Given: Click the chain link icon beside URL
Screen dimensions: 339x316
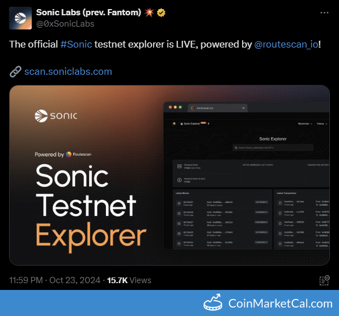Looking at the screenshot, I should 15,71.
